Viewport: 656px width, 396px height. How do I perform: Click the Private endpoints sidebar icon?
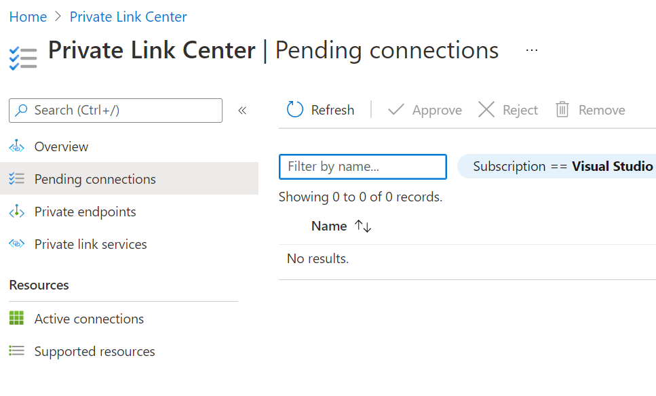[x=16, y=212]
